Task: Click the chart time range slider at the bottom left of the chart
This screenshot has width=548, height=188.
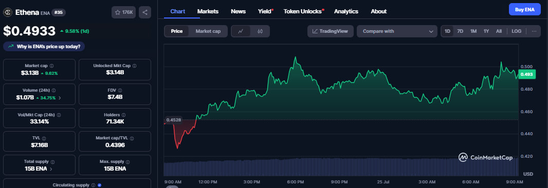Action: [172, 186]
